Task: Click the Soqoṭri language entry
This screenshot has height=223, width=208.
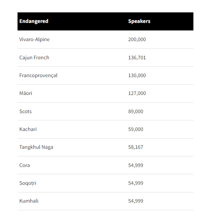Action: coord(28,183)
